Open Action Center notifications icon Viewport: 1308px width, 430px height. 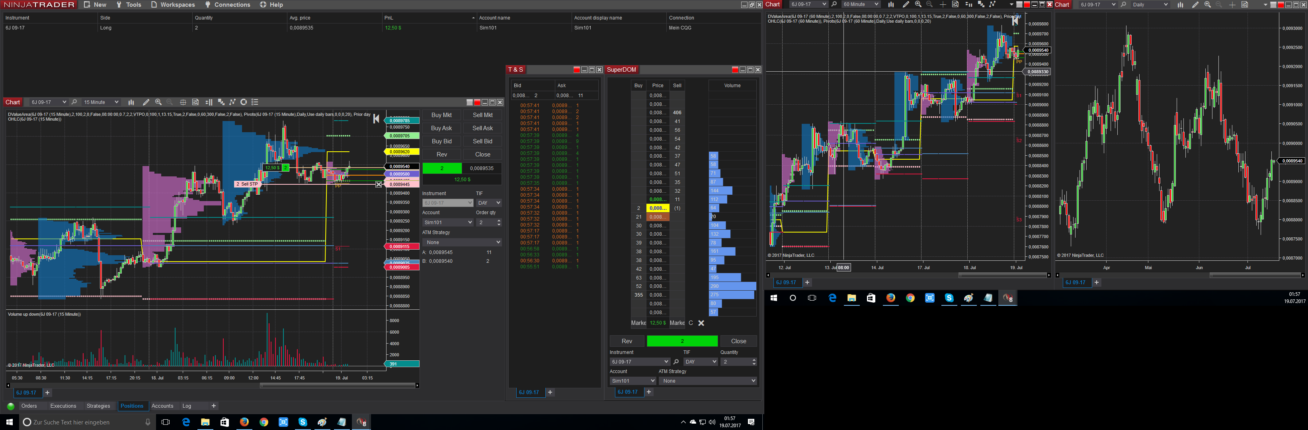pyautogui.click(x=751, y=422)
